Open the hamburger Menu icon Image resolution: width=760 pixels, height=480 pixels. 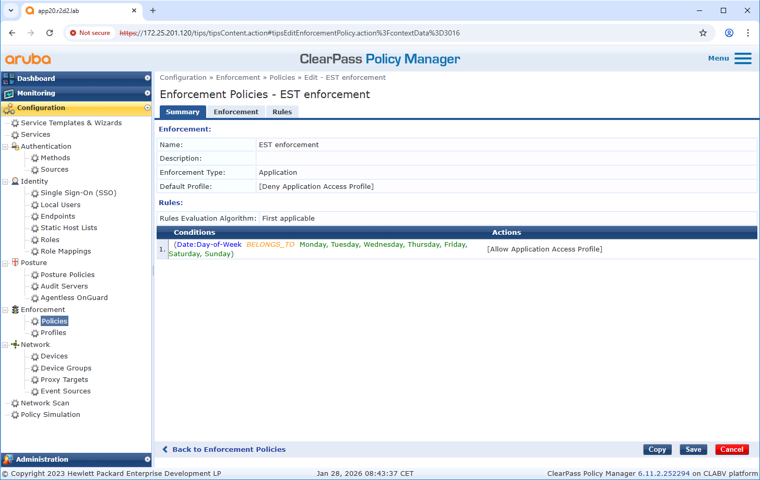click(x=743, y=58)
